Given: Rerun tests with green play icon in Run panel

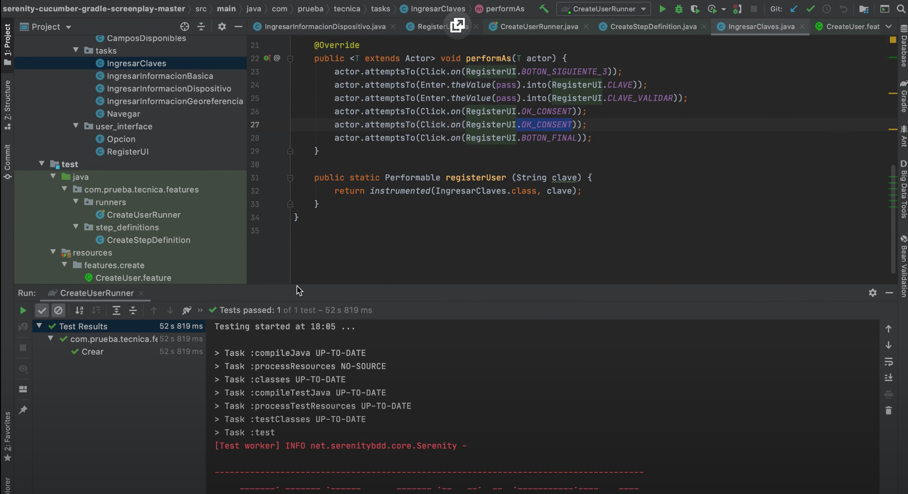Looking at the screenshot, I should point(23,310).
